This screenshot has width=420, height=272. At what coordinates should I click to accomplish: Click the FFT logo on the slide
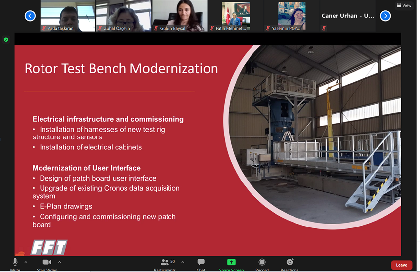[48, 247]
